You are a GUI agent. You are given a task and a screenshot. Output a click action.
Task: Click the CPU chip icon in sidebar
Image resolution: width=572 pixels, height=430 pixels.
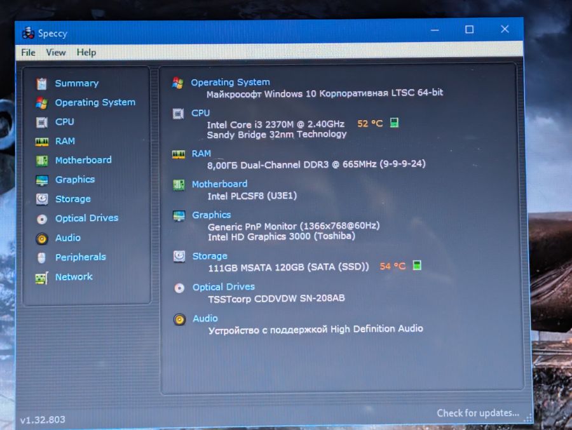pyautogui.click(x=41, y=122)
